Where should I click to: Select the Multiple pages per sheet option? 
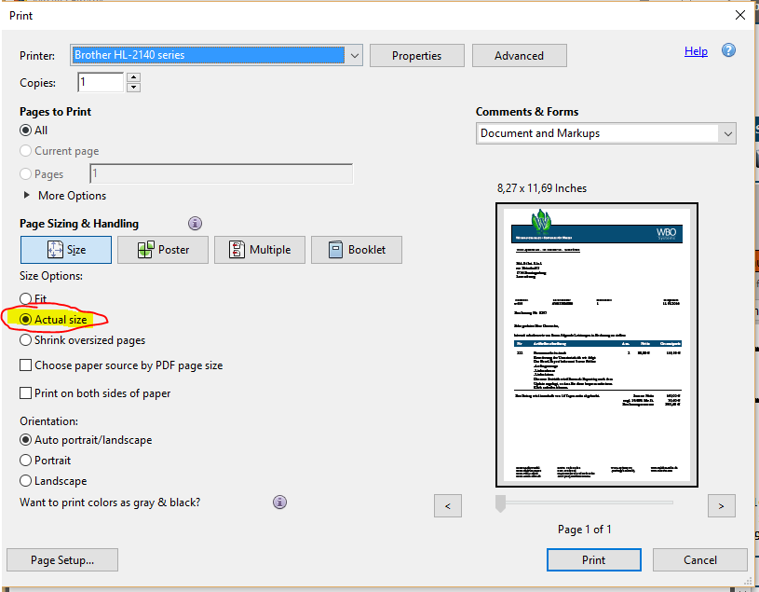click(259, 250)
